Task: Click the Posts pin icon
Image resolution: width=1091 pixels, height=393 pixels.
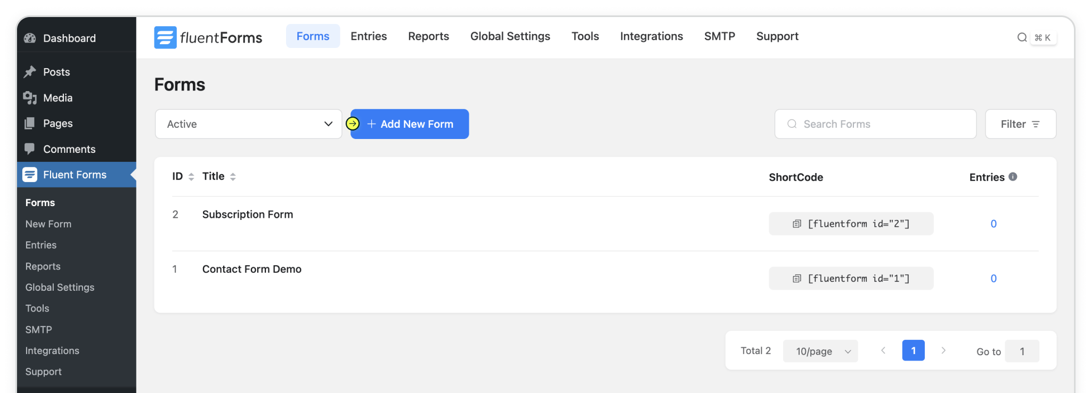Action: click(30, 72)
